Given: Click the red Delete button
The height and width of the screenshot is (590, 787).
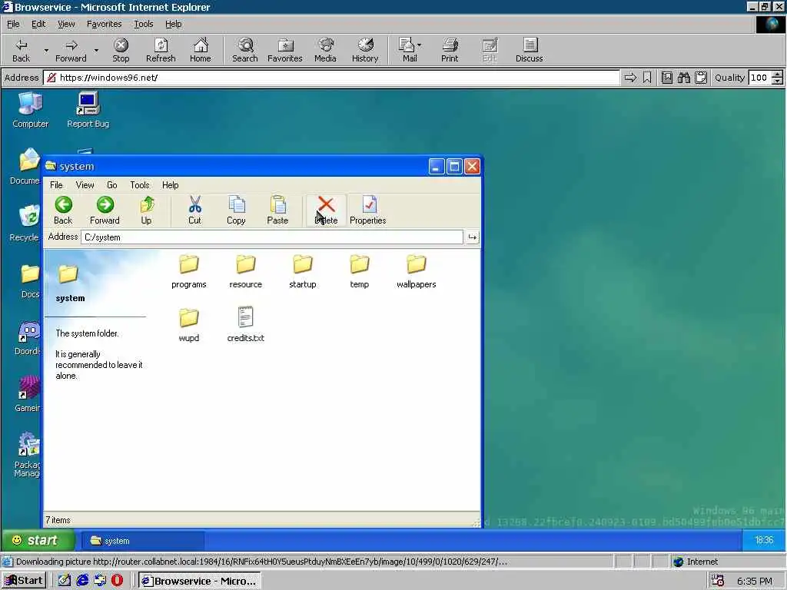Looking at the screenshot, I should click(326, 210).
